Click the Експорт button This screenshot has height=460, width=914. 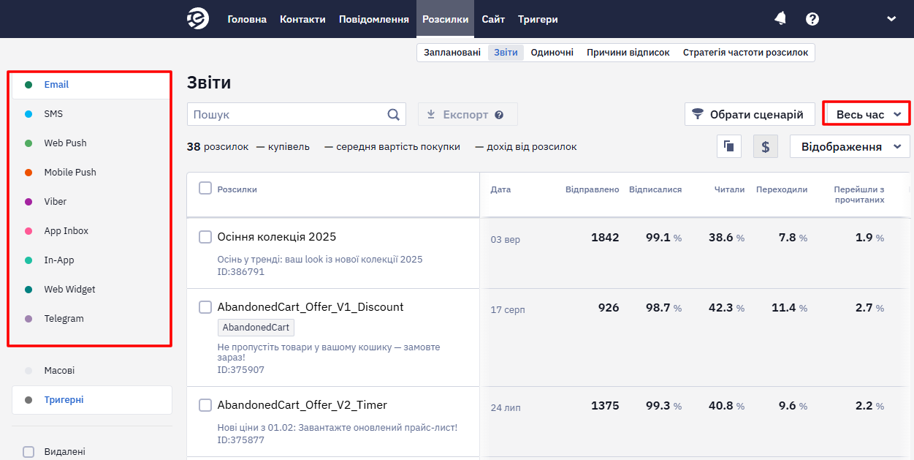[468, 114]
